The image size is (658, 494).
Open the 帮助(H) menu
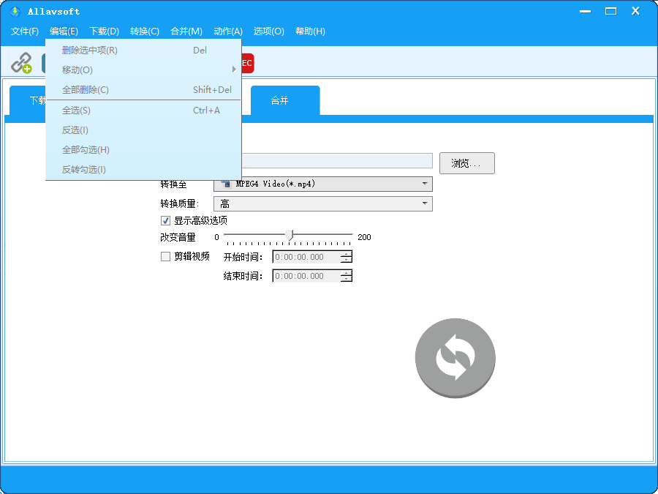pos(310,31)
